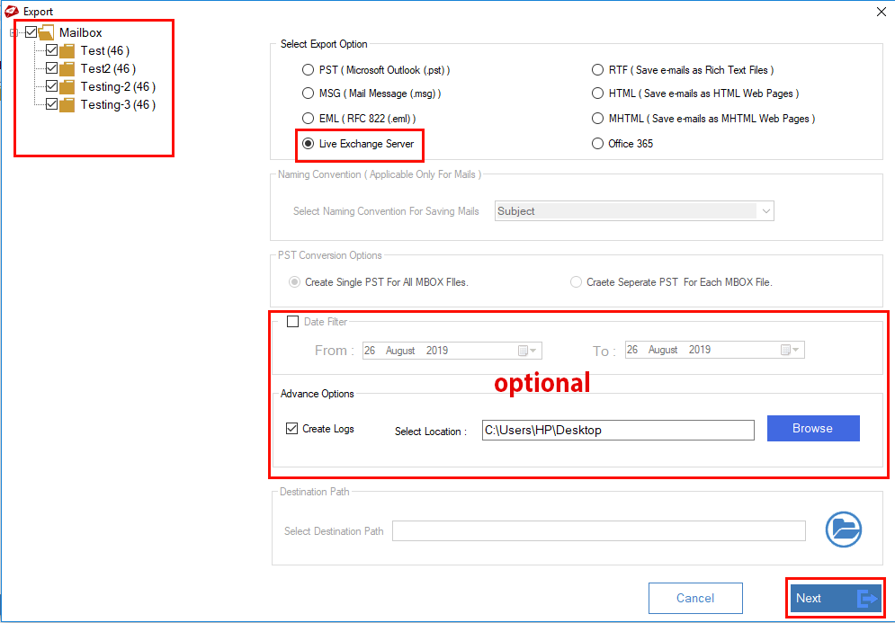Click the 'Advance Options' group label

[317, 394]
